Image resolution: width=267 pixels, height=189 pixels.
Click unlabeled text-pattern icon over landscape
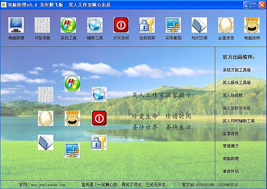pyautogui.click(x=46, y=94)
